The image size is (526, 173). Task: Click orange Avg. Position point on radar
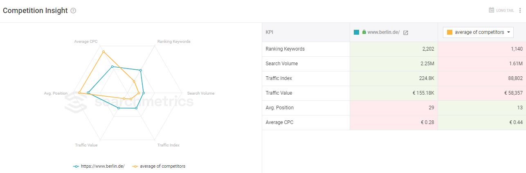[79, 93]
